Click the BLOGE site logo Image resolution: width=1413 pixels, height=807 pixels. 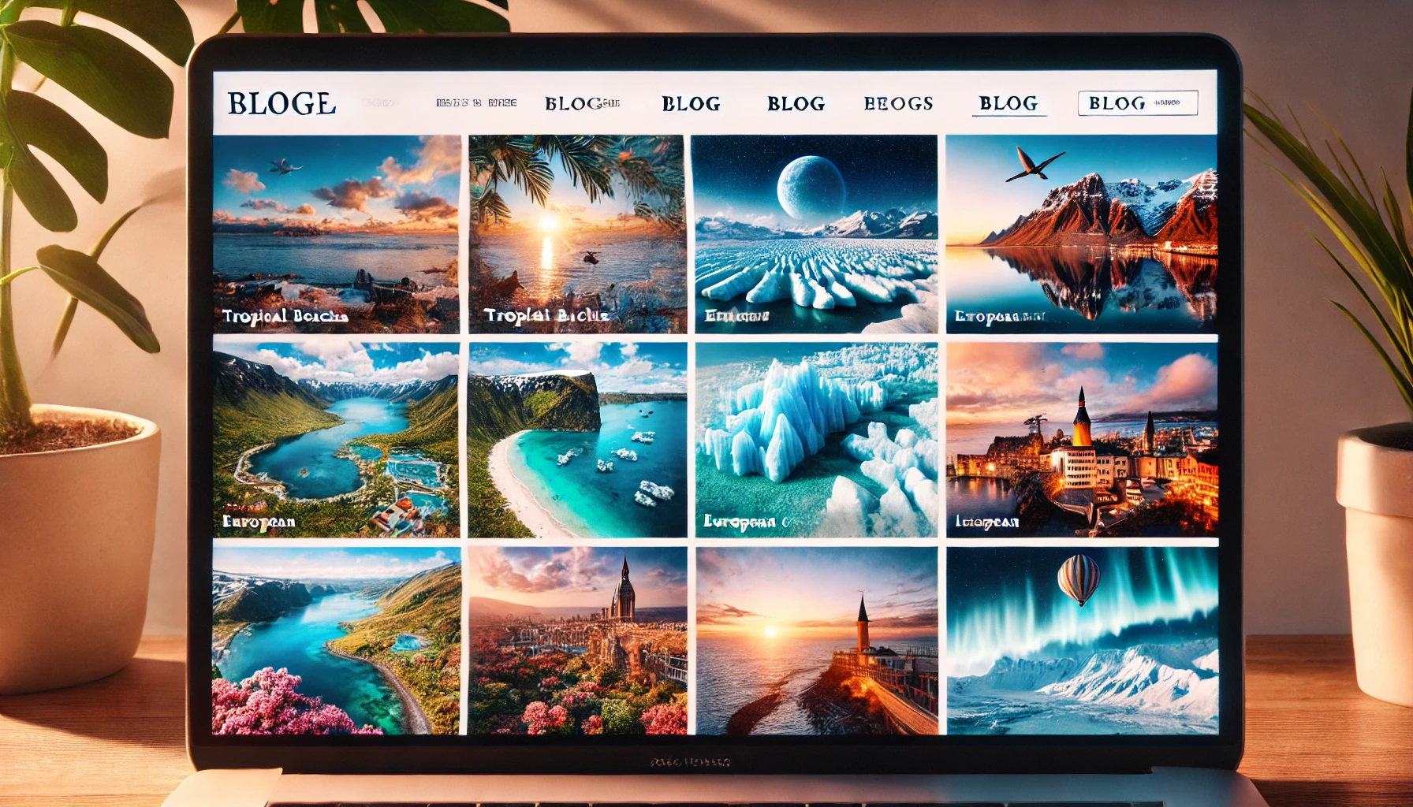[281, 103]
